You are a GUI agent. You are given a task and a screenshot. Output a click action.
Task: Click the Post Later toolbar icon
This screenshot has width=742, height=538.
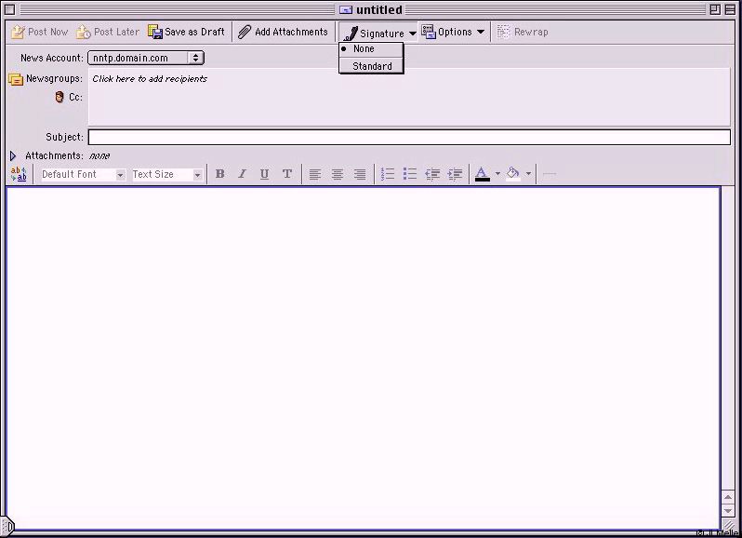(x=84, y=32)
